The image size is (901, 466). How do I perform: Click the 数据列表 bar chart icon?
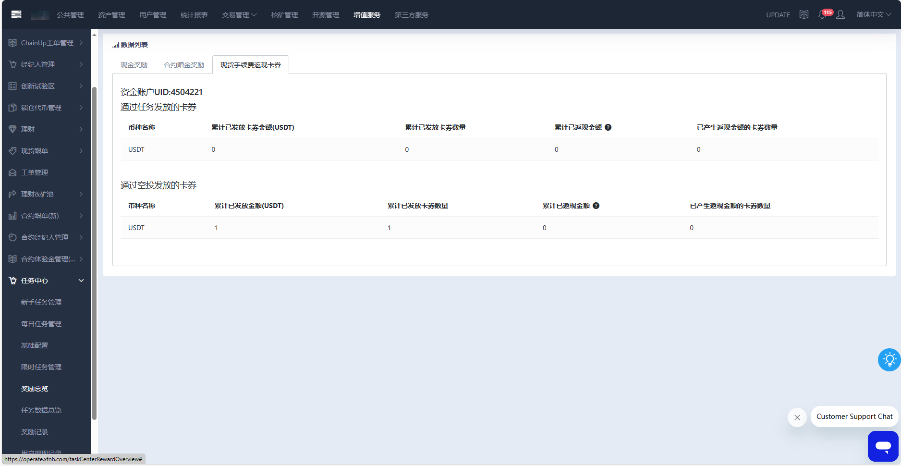pyautogui.click(x=116, y=45)
